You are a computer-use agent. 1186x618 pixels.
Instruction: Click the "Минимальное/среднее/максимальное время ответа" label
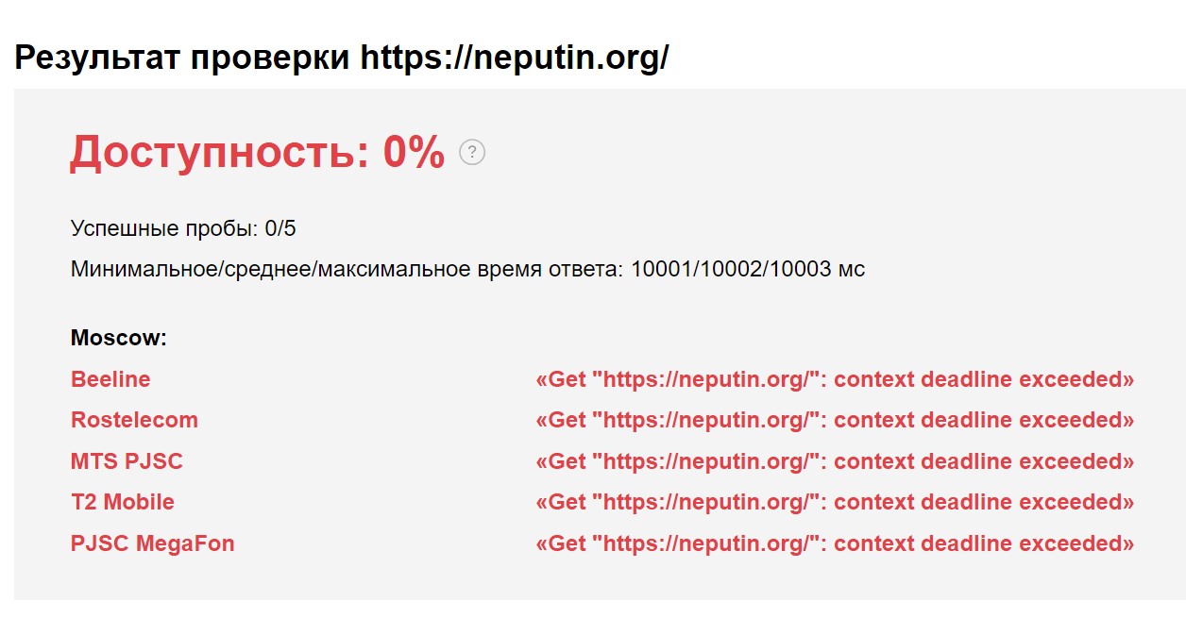pyautogui.click(x=347, y=270)
